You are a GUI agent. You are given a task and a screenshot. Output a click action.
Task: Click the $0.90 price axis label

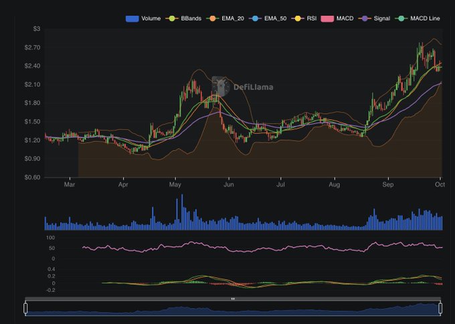click(33, 159)
